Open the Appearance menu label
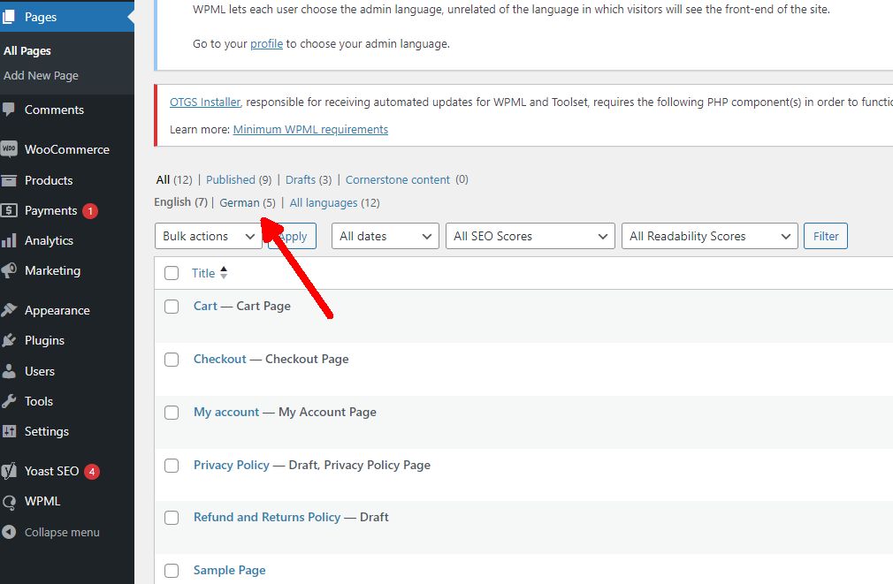 click(57, 311)
